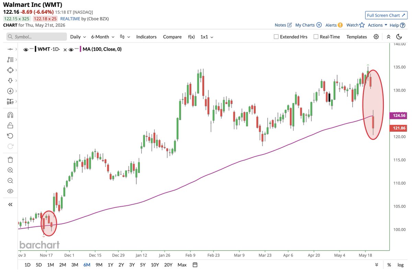
Task: Open the custom date range calendar
Action: point(195,265)
